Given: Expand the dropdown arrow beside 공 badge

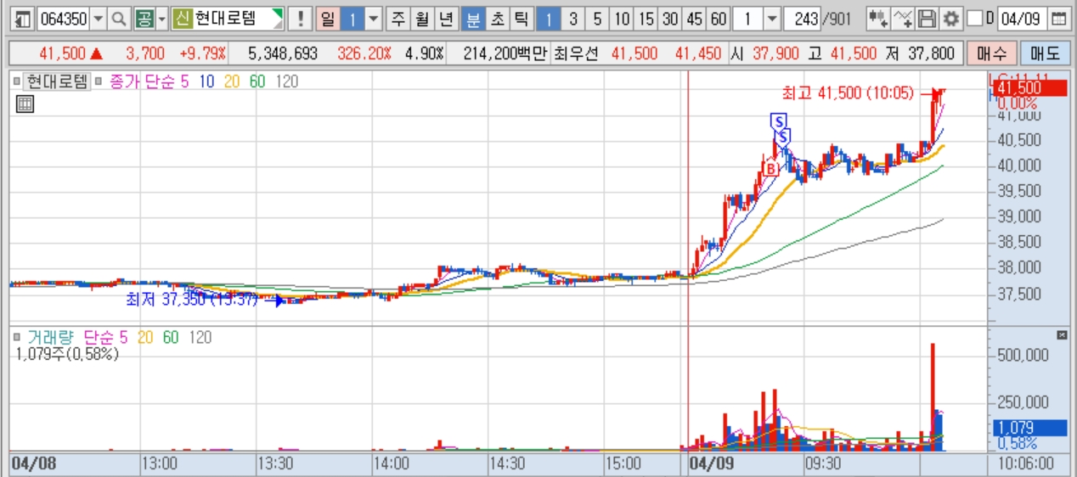Looking at the screenshot, I should coord(161,18).
